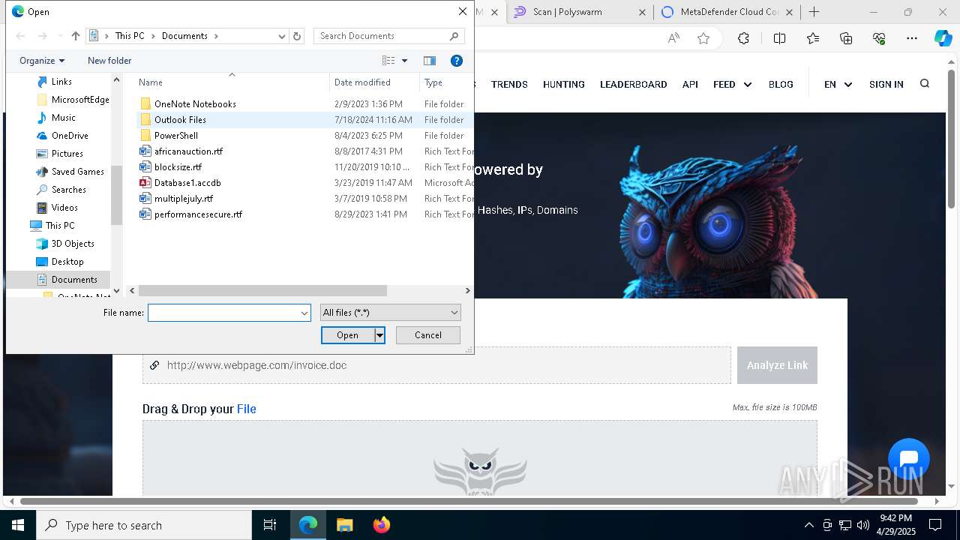
Task: Select Desktop in the navigation tree
Action: [67, 262]
